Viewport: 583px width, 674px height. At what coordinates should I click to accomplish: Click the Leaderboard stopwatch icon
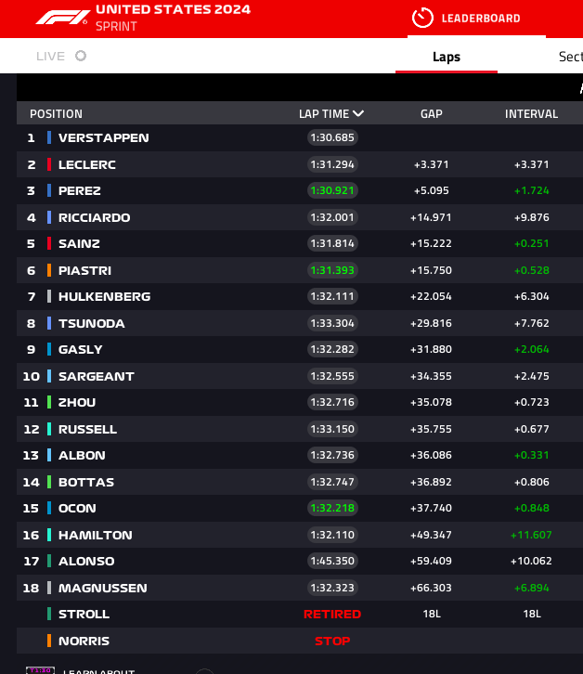pos(422,18)
